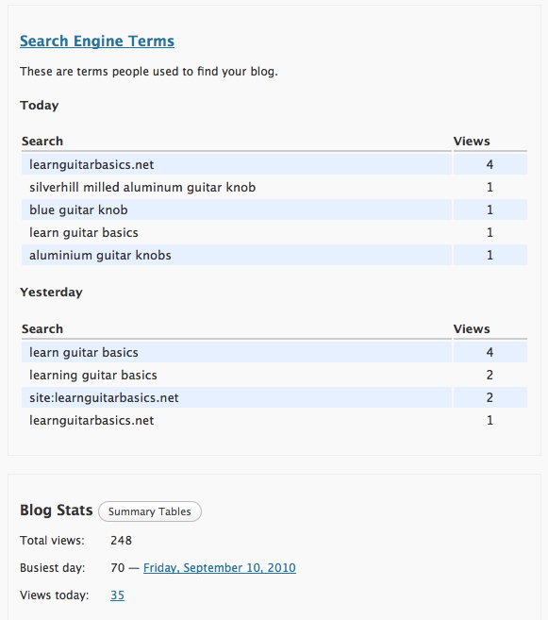Click the Today section heading

[39, 106]
